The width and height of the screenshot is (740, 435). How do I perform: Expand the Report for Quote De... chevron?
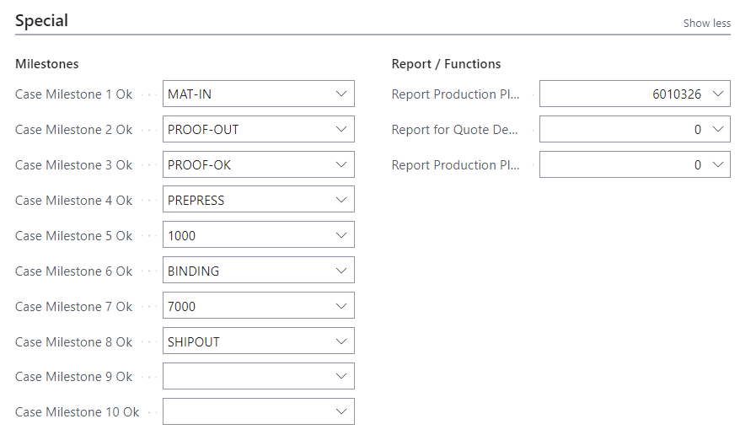[x=717, y=129]
